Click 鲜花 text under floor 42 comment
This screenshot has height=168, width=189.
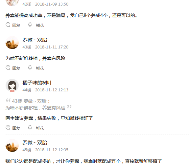click(40, 25)
